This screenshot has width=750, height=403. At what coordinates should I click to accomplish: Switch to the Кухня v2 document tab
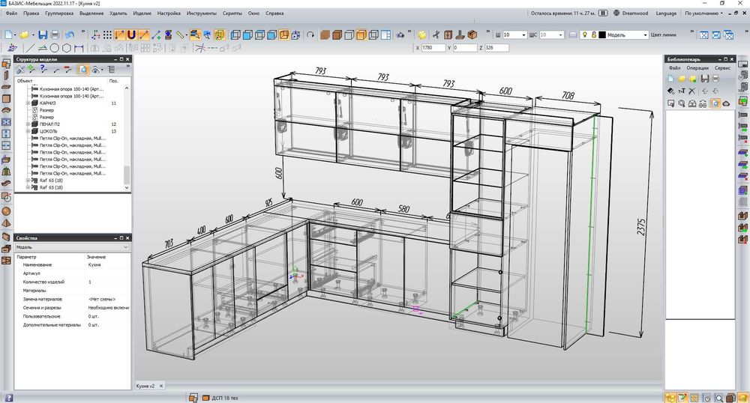pyautogui.click(x=145, y=386)
